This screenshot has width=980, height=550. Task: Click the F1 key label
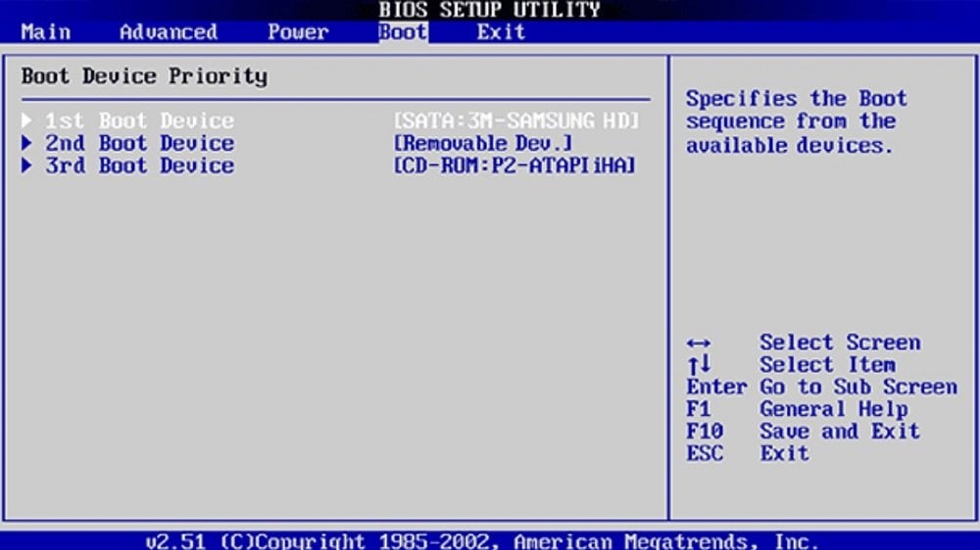pyautogui.click(x=698, y=409)
